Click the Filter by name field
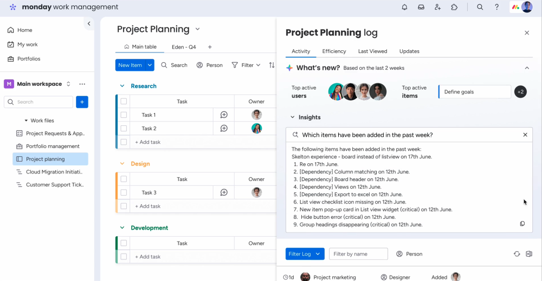Screen dimensions: 542x281 coord(358,254)
